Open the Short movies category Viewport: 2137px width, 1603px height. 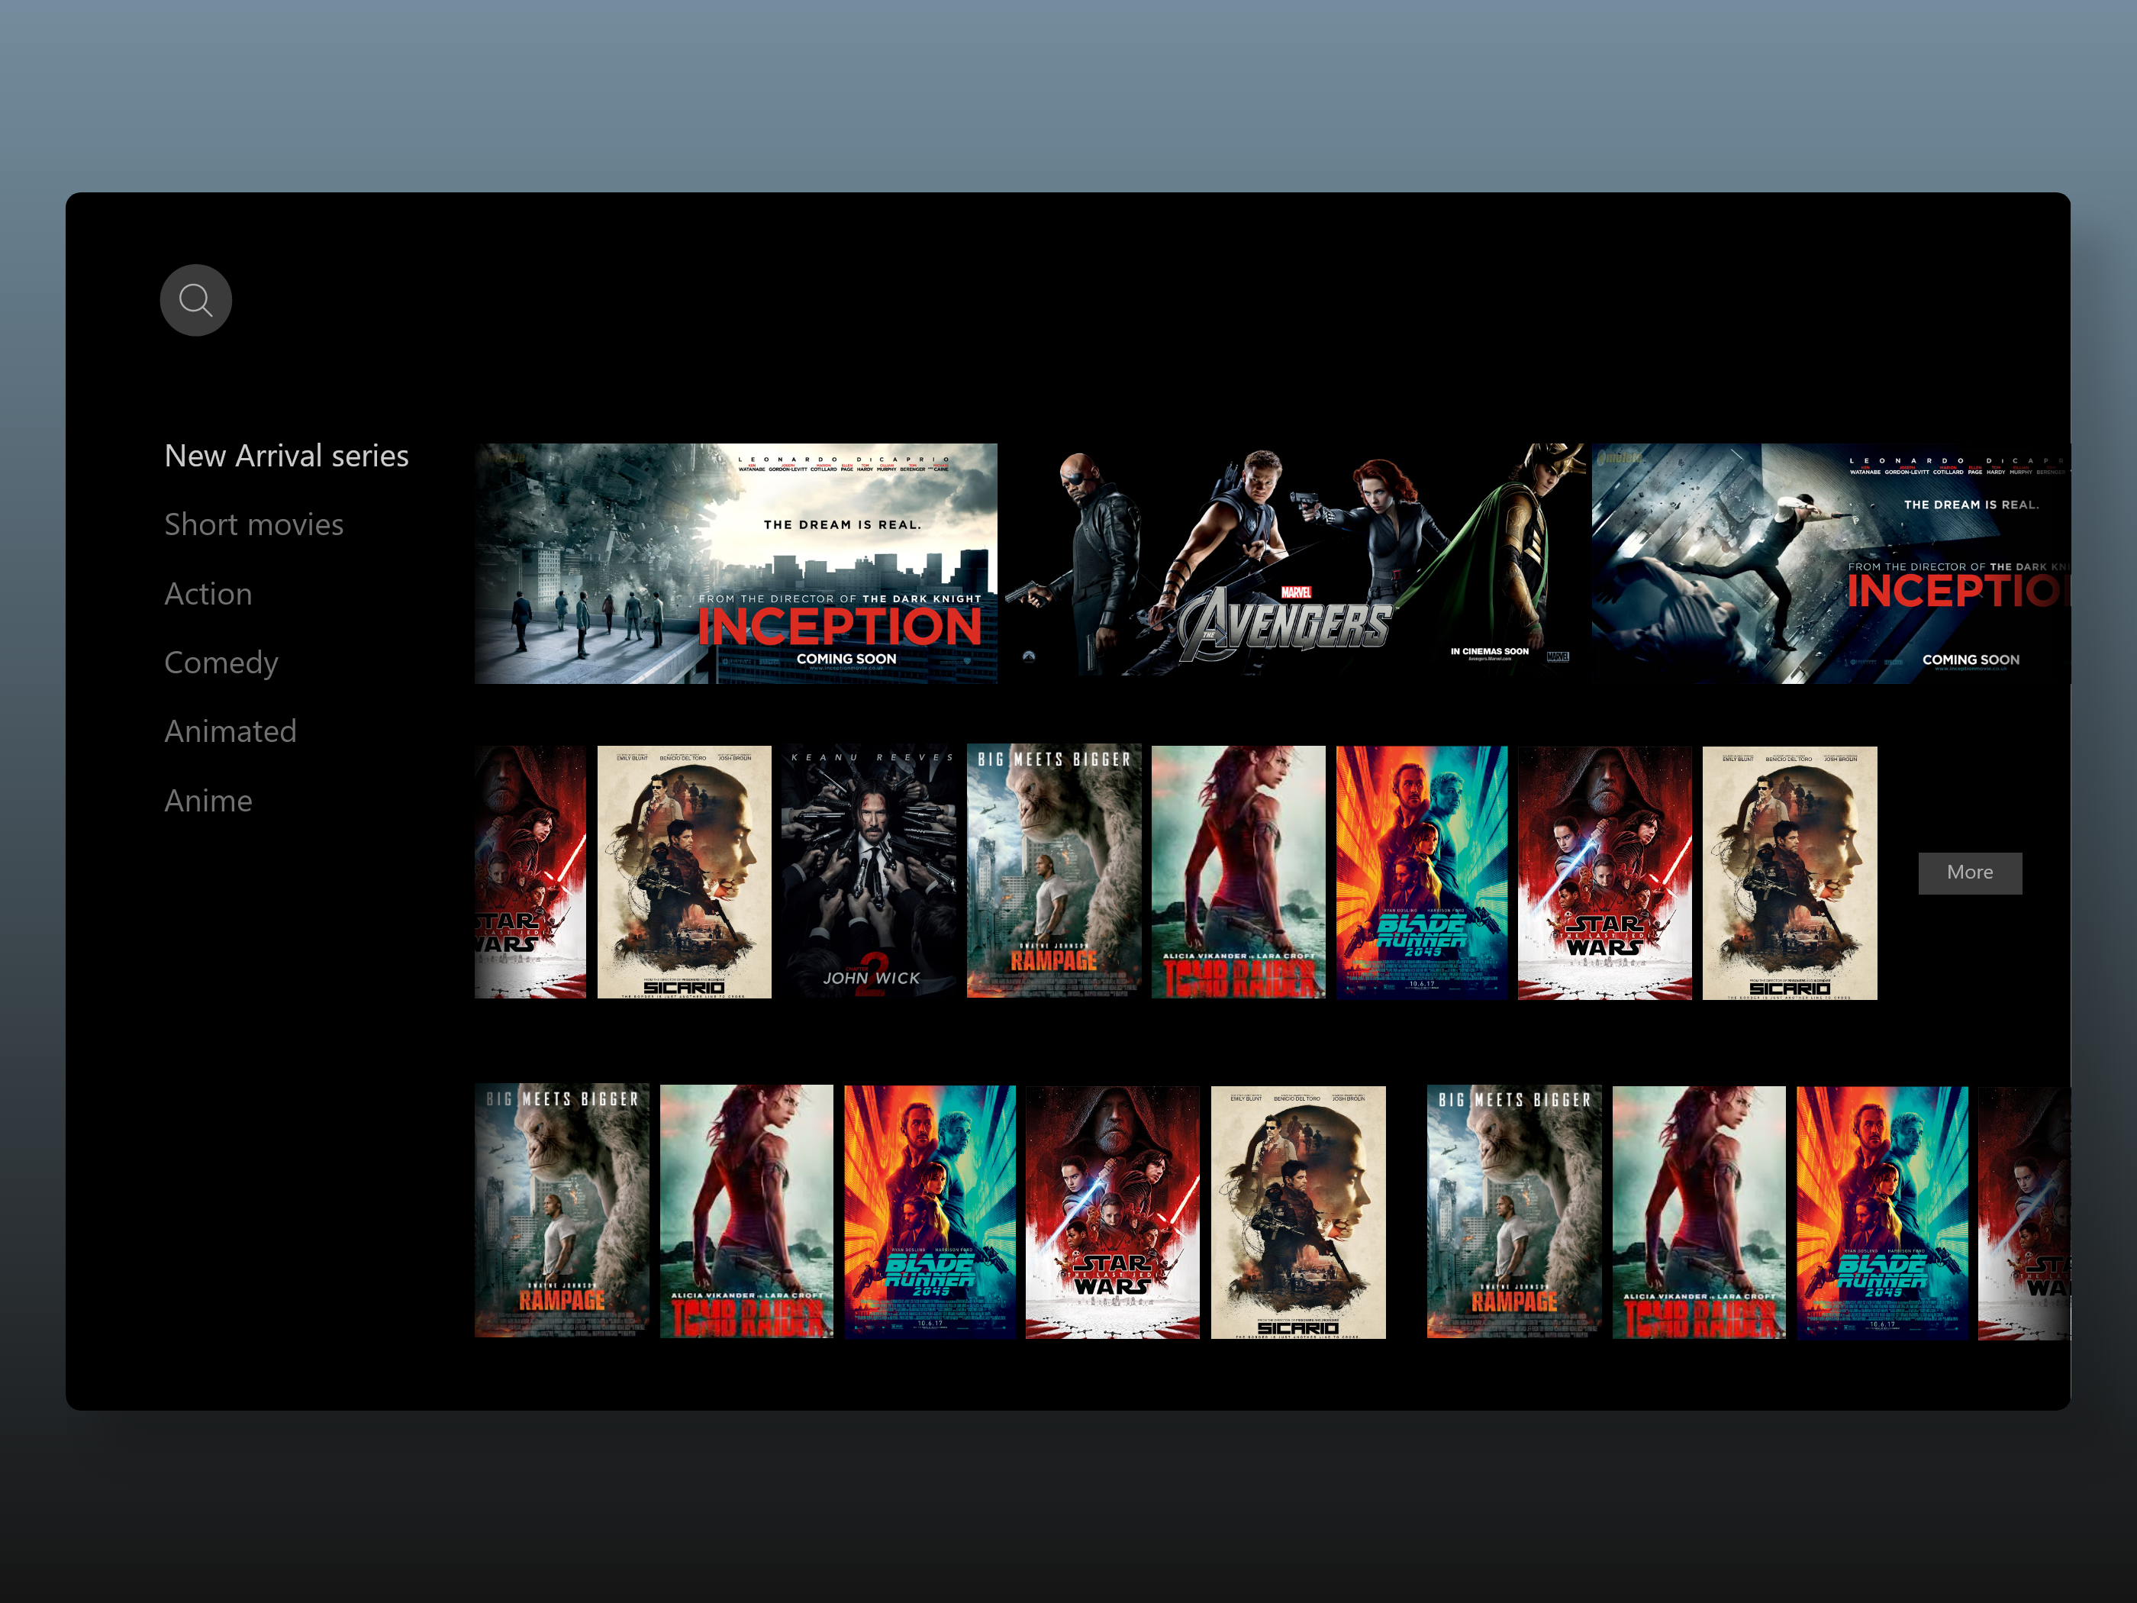(x=254, y=524)
